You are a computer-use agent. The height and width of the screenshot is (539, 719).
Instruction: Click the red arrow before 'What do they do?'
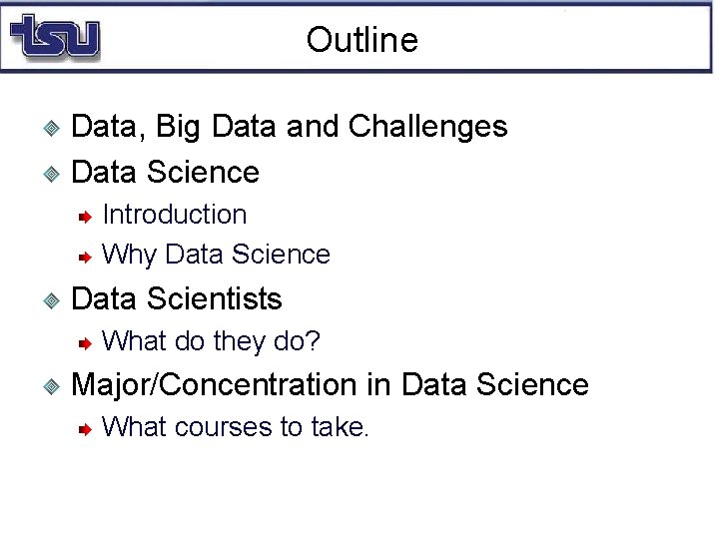tap(86, 343)
